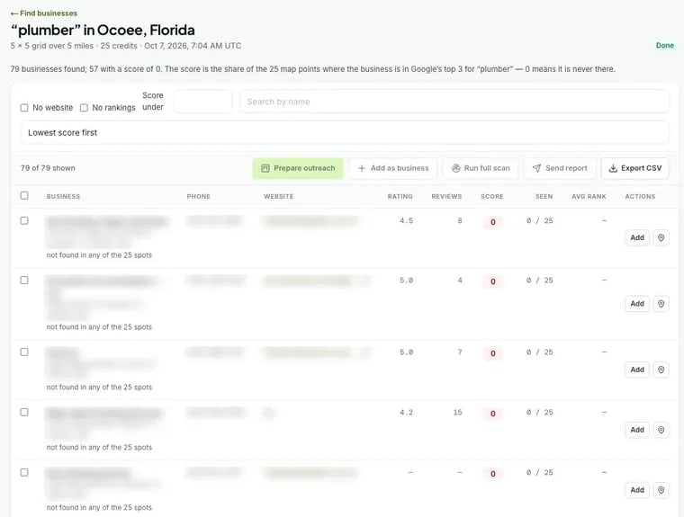Select the row with rating 4.2 and 15 reviews

click(24, 412)
